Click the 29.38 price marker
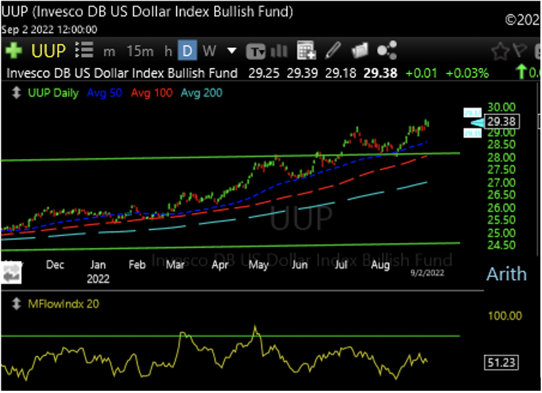 pos(502,122)
